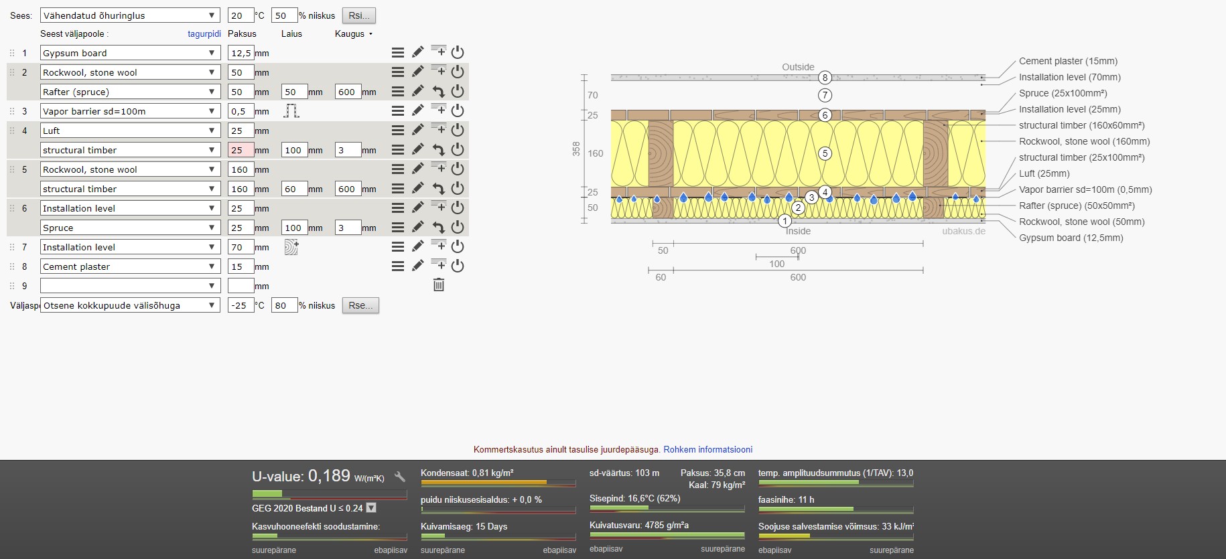The height and width of the screenshot is (559, 1226).
Task: Click the highlighted structural timber thickness field
Action: [x=241, y=150]
